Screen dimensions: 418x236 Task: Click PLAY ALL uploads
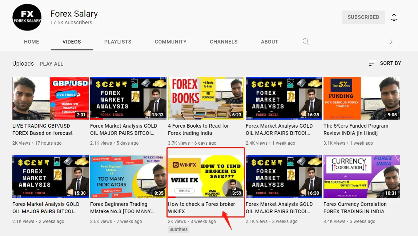coord(52,64)
